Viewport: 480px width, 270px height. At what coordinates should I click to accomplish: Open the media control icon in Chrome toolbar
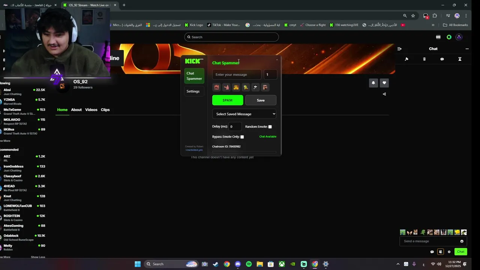[x=448, y=16]
